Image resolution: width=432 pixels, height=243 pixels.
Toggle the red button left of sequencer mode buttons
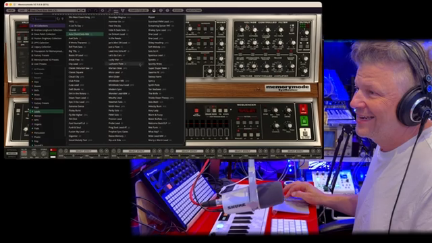(x=196, y=111)
